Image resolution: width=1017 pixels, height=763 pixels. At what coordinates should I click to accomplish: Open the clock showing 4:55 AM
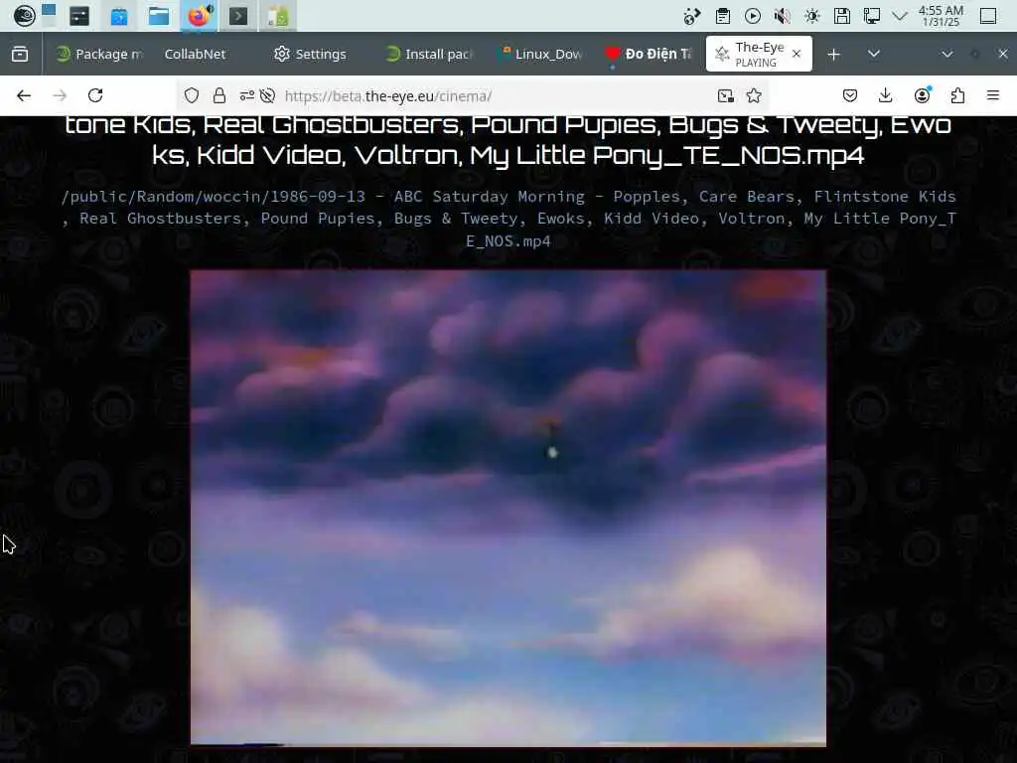pos(941,16)
